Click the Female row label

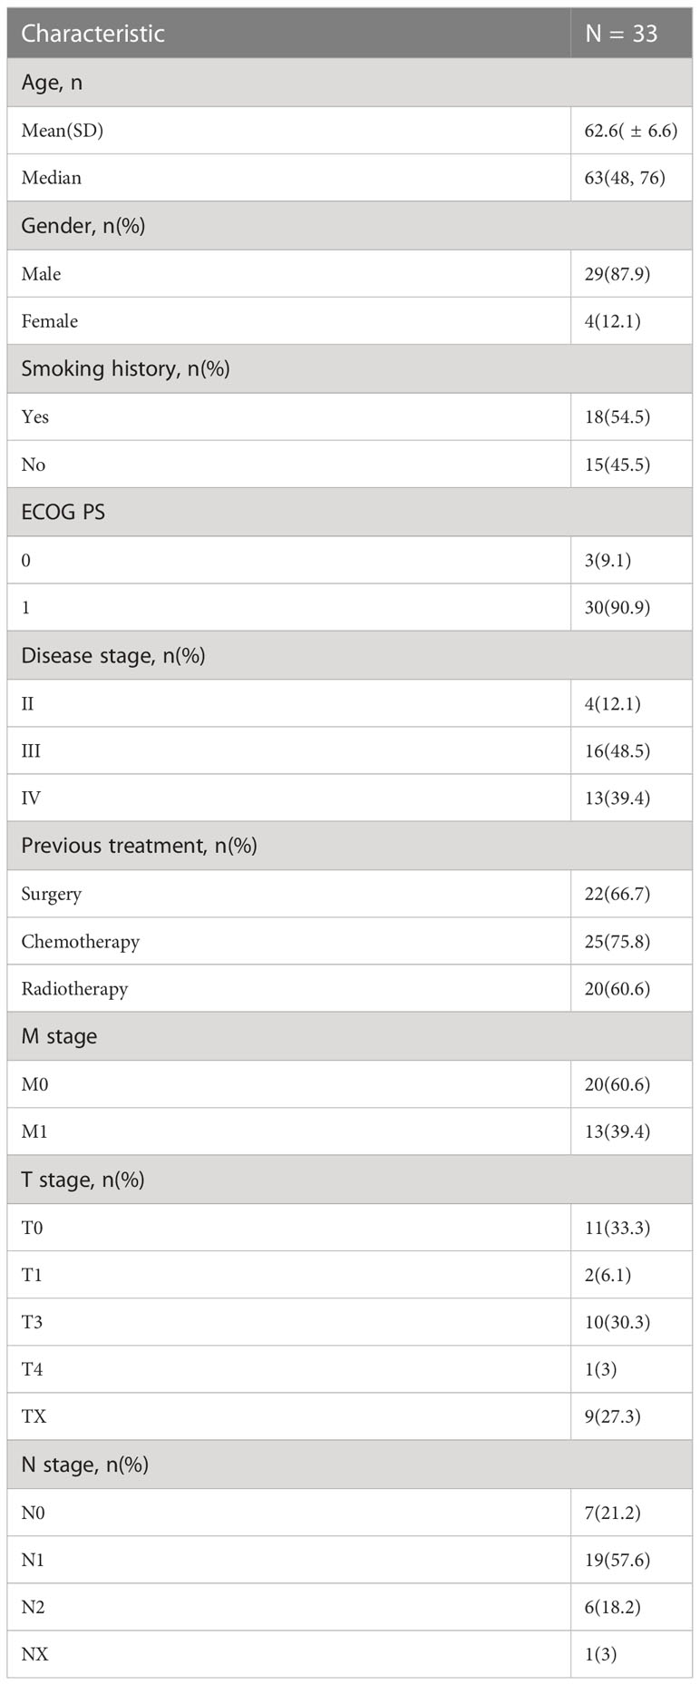point(50,321)
